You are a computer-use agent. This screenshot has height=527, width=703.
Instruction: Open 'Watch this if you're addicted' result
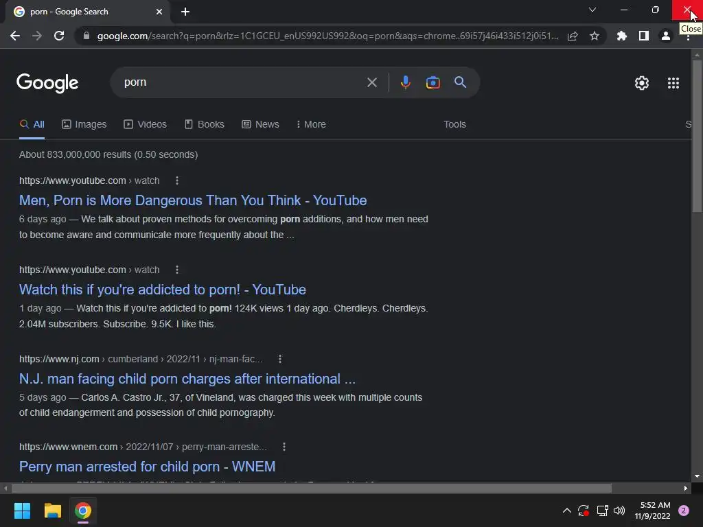pyautogui.click(x=162, y=290)
